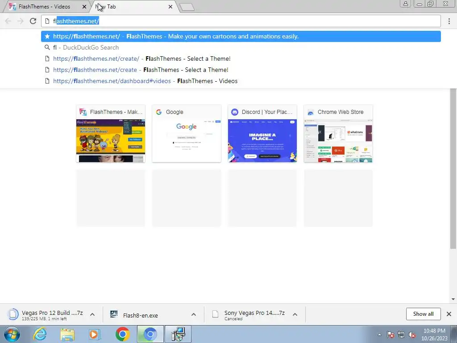The image size is (457, 343).
Task: Pick flashthemes.net/create suggestion without trailing slash
Action: 241,70
